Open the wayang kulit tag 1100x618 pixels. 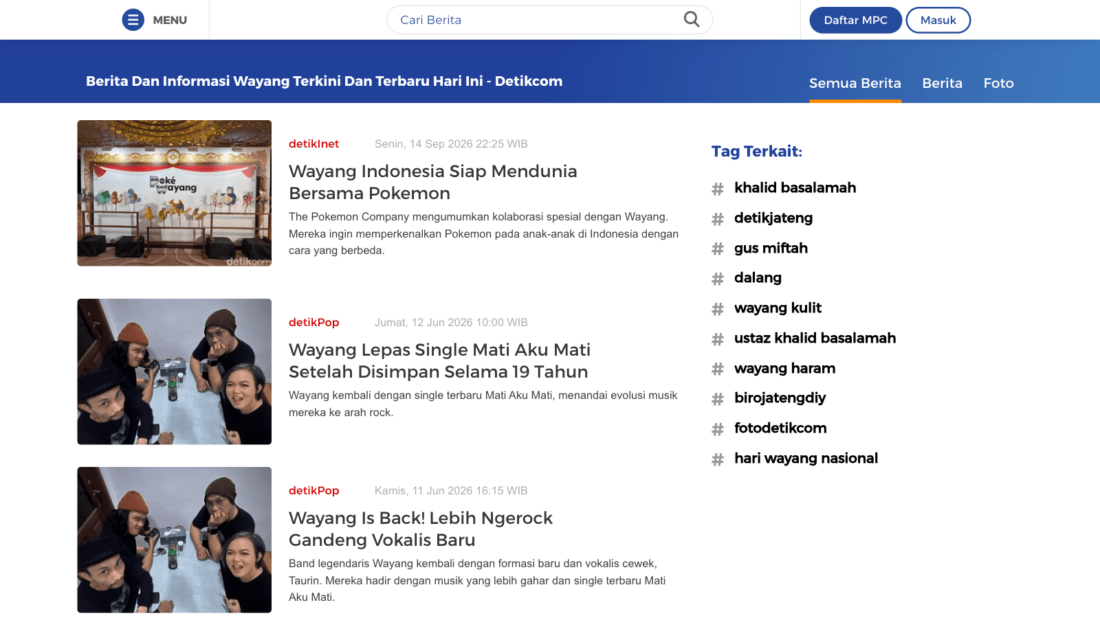(778, 308)
